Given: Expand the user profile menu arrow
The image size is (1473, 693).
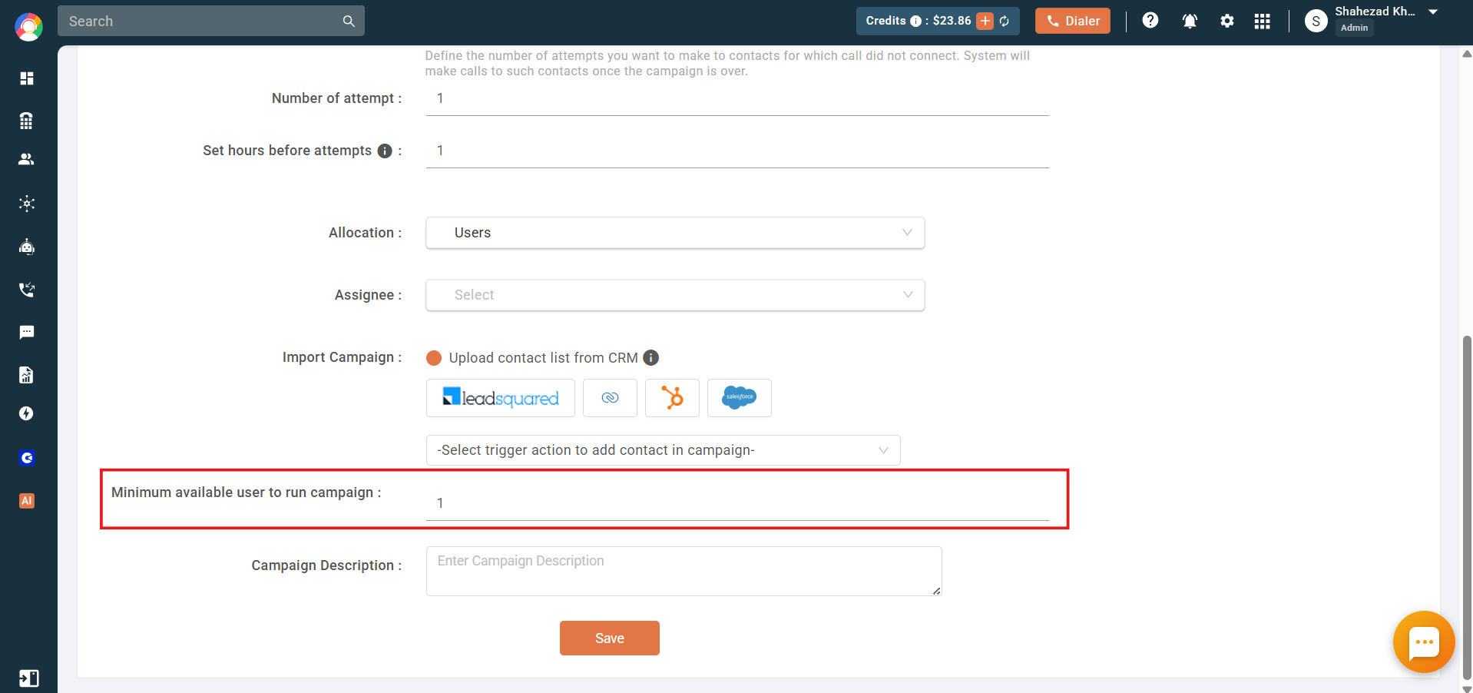Looking at the screenshot, I should [x=1433, y=12].
